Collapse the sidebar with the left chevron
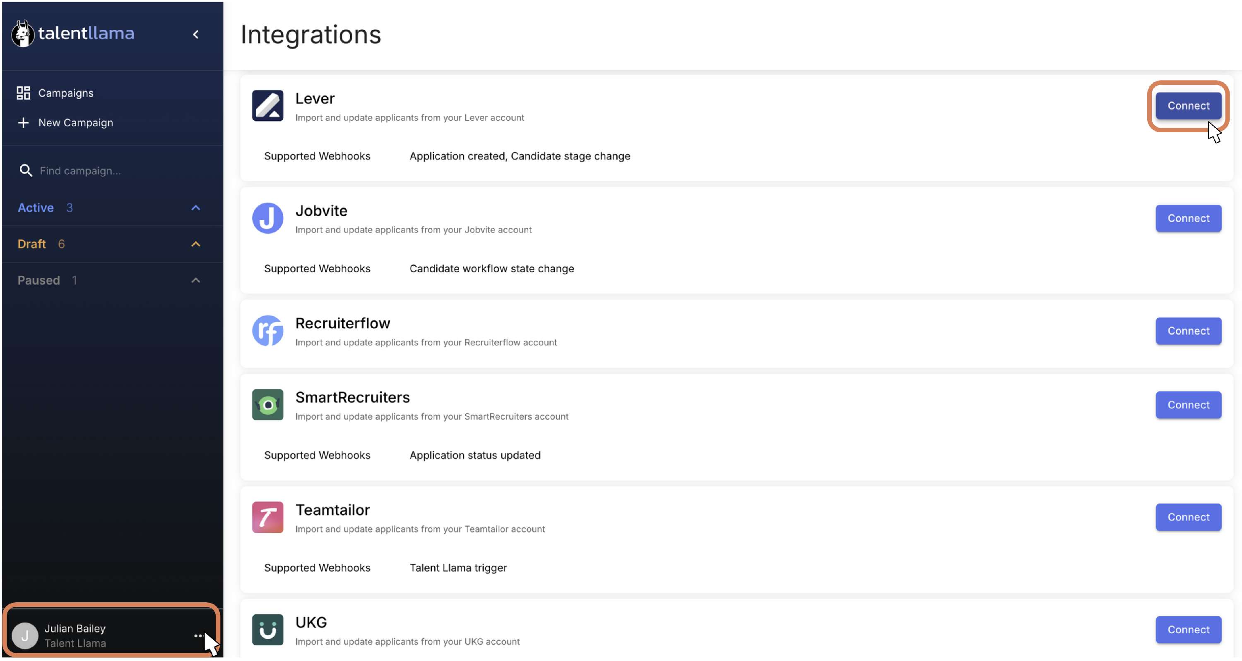The image size is (1242, 661). click(x=196, y=34)
